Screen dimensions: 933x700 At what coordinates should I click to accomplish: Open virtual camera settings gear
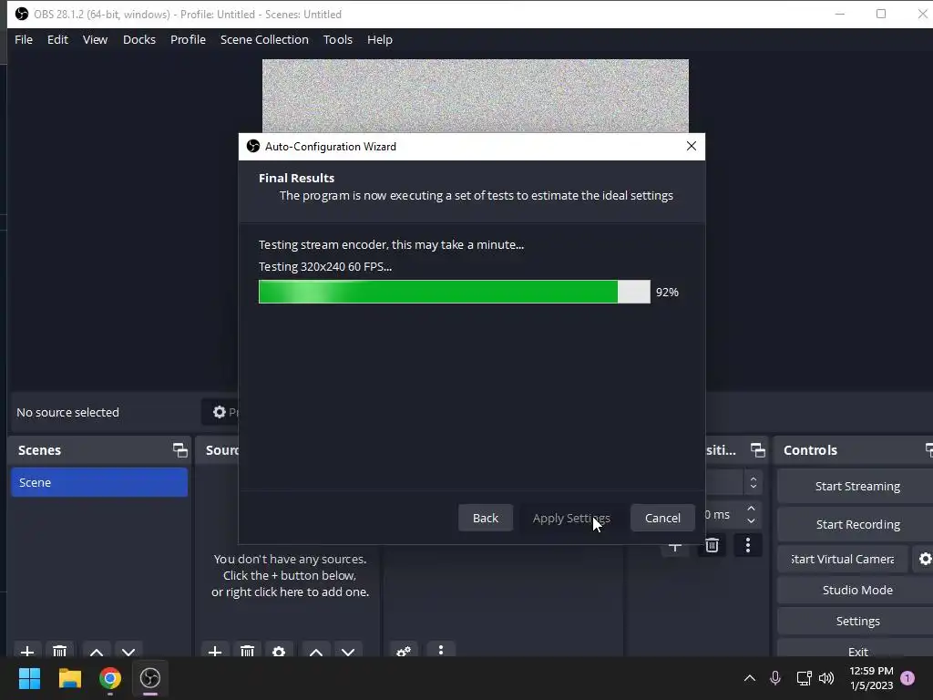point(925,559)
